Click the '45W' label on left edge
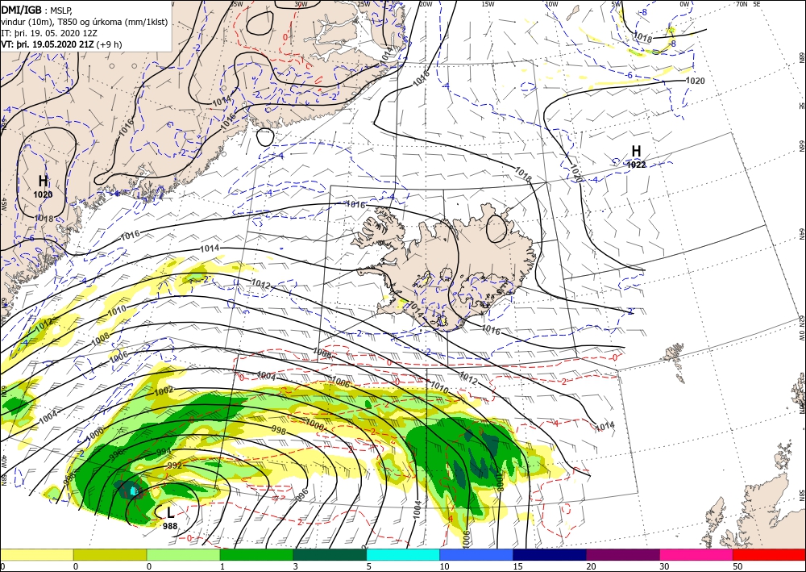The image size is (806, 572). [3, 203]
